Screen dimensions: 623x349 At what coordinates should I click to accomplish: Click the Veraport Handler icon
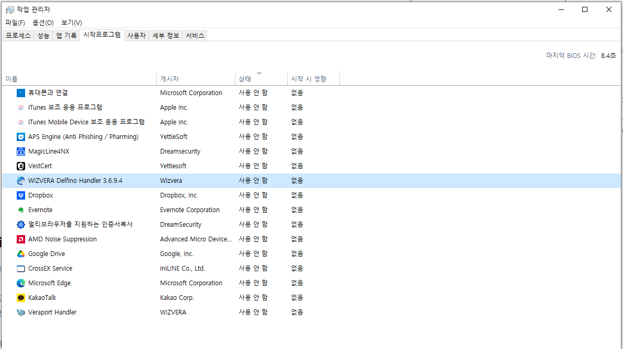(21, 312)
